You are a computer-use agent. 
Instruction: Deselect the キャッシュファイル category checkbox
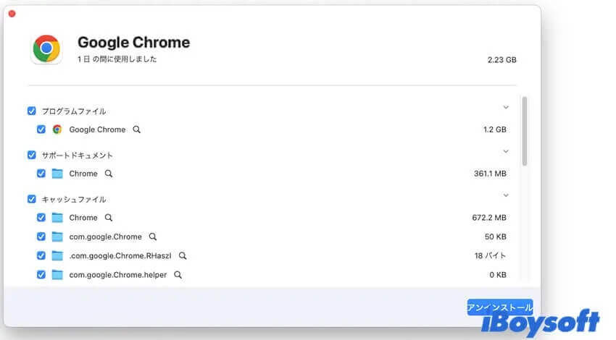(32, 199)
